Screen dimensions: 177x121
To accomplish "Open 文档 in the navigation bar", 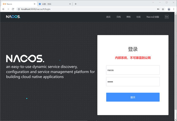I will pyautogui.click(x=118, y=17).
